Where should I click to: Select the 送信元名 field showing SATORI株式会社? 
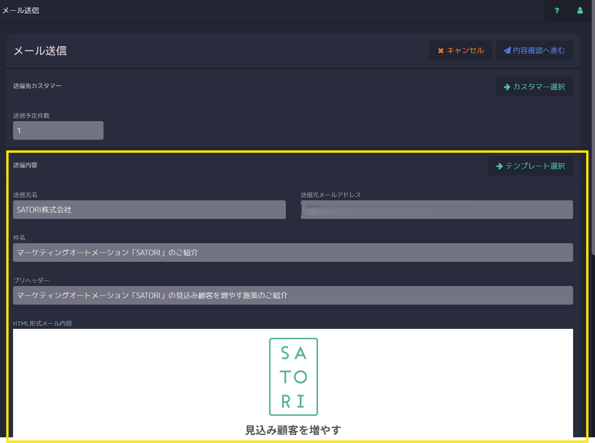[149, 210]
